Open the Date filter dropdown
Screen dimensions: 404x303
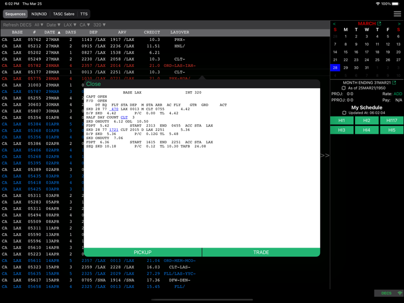[53, 25]
